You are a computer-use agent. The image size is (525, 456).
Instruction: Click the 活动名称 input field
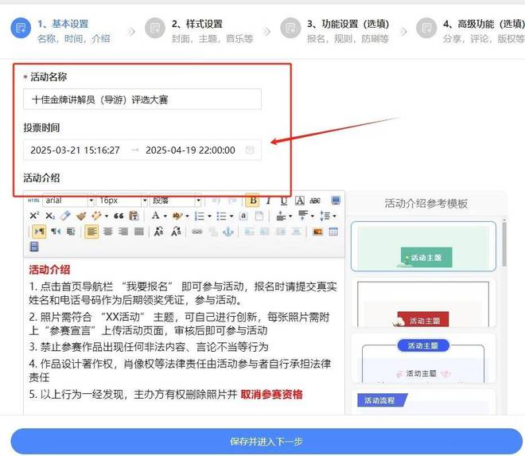142,99
